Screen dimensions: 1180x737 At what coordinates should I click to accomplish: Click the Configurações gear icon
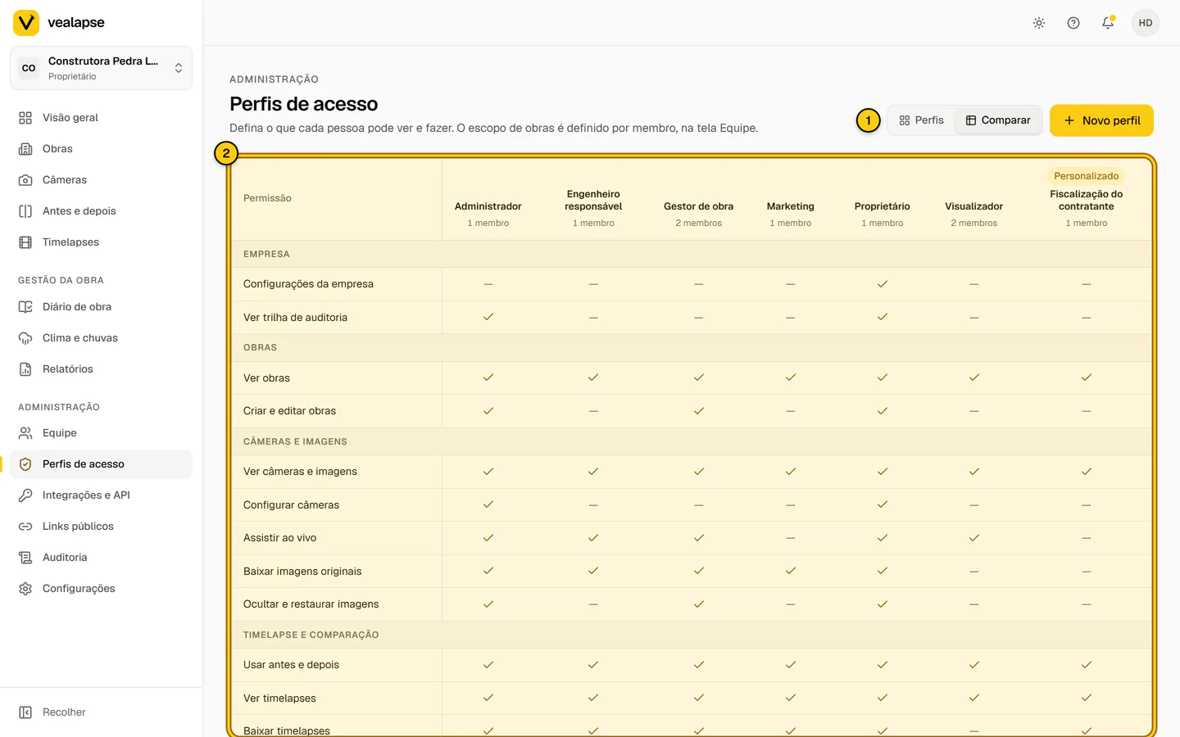tap(25, 589)
